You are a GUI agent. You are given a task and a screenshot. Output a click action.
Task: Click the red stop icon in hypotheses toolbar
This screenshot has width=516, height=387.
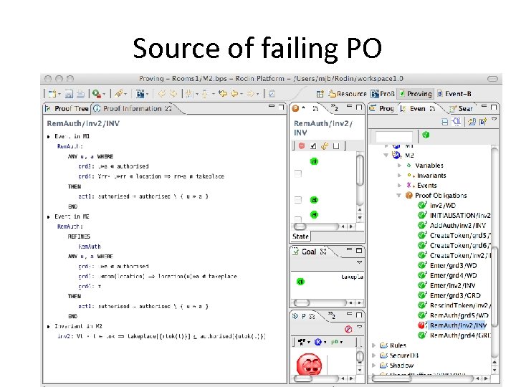click(302, 145)
